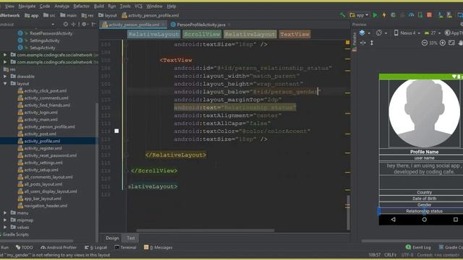Screen dimensions: 463x260
Task: Tap the back button in the phone preview
Action: [393, 220]
